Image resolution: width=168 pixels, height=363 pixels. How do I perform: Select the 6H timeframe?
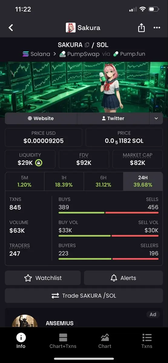tap(103, 181)
